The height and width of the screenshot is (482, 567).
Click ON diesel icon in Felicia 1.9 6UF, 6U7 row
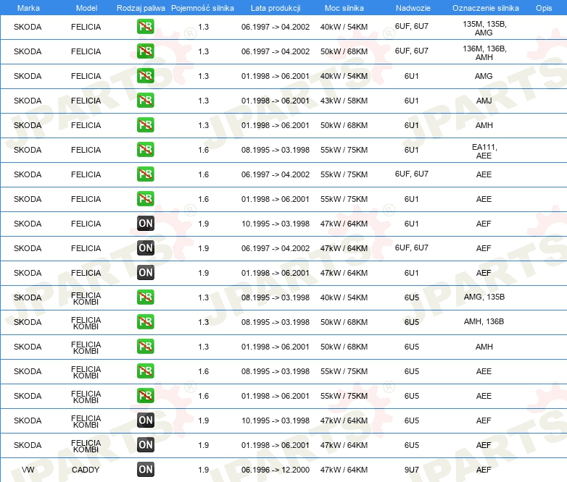145,248
